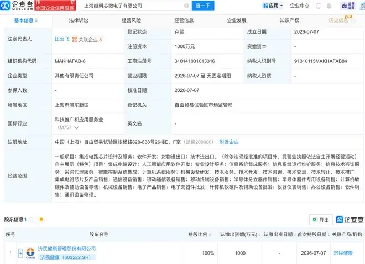Switch to the 历史信息 VIP tab
This screenshot has width=365, height=264.
pyautogui.click(x=338, y=20)
